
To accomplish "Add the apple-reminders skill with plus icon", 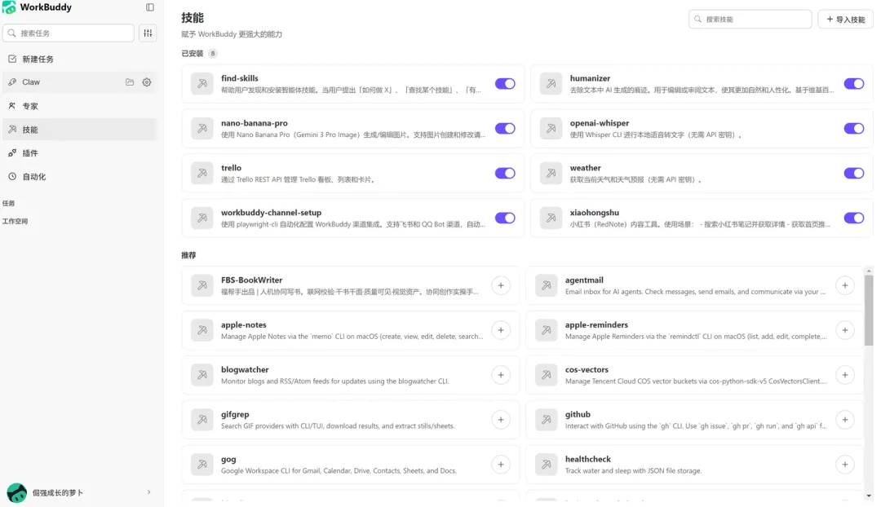I will pos(844,330).
